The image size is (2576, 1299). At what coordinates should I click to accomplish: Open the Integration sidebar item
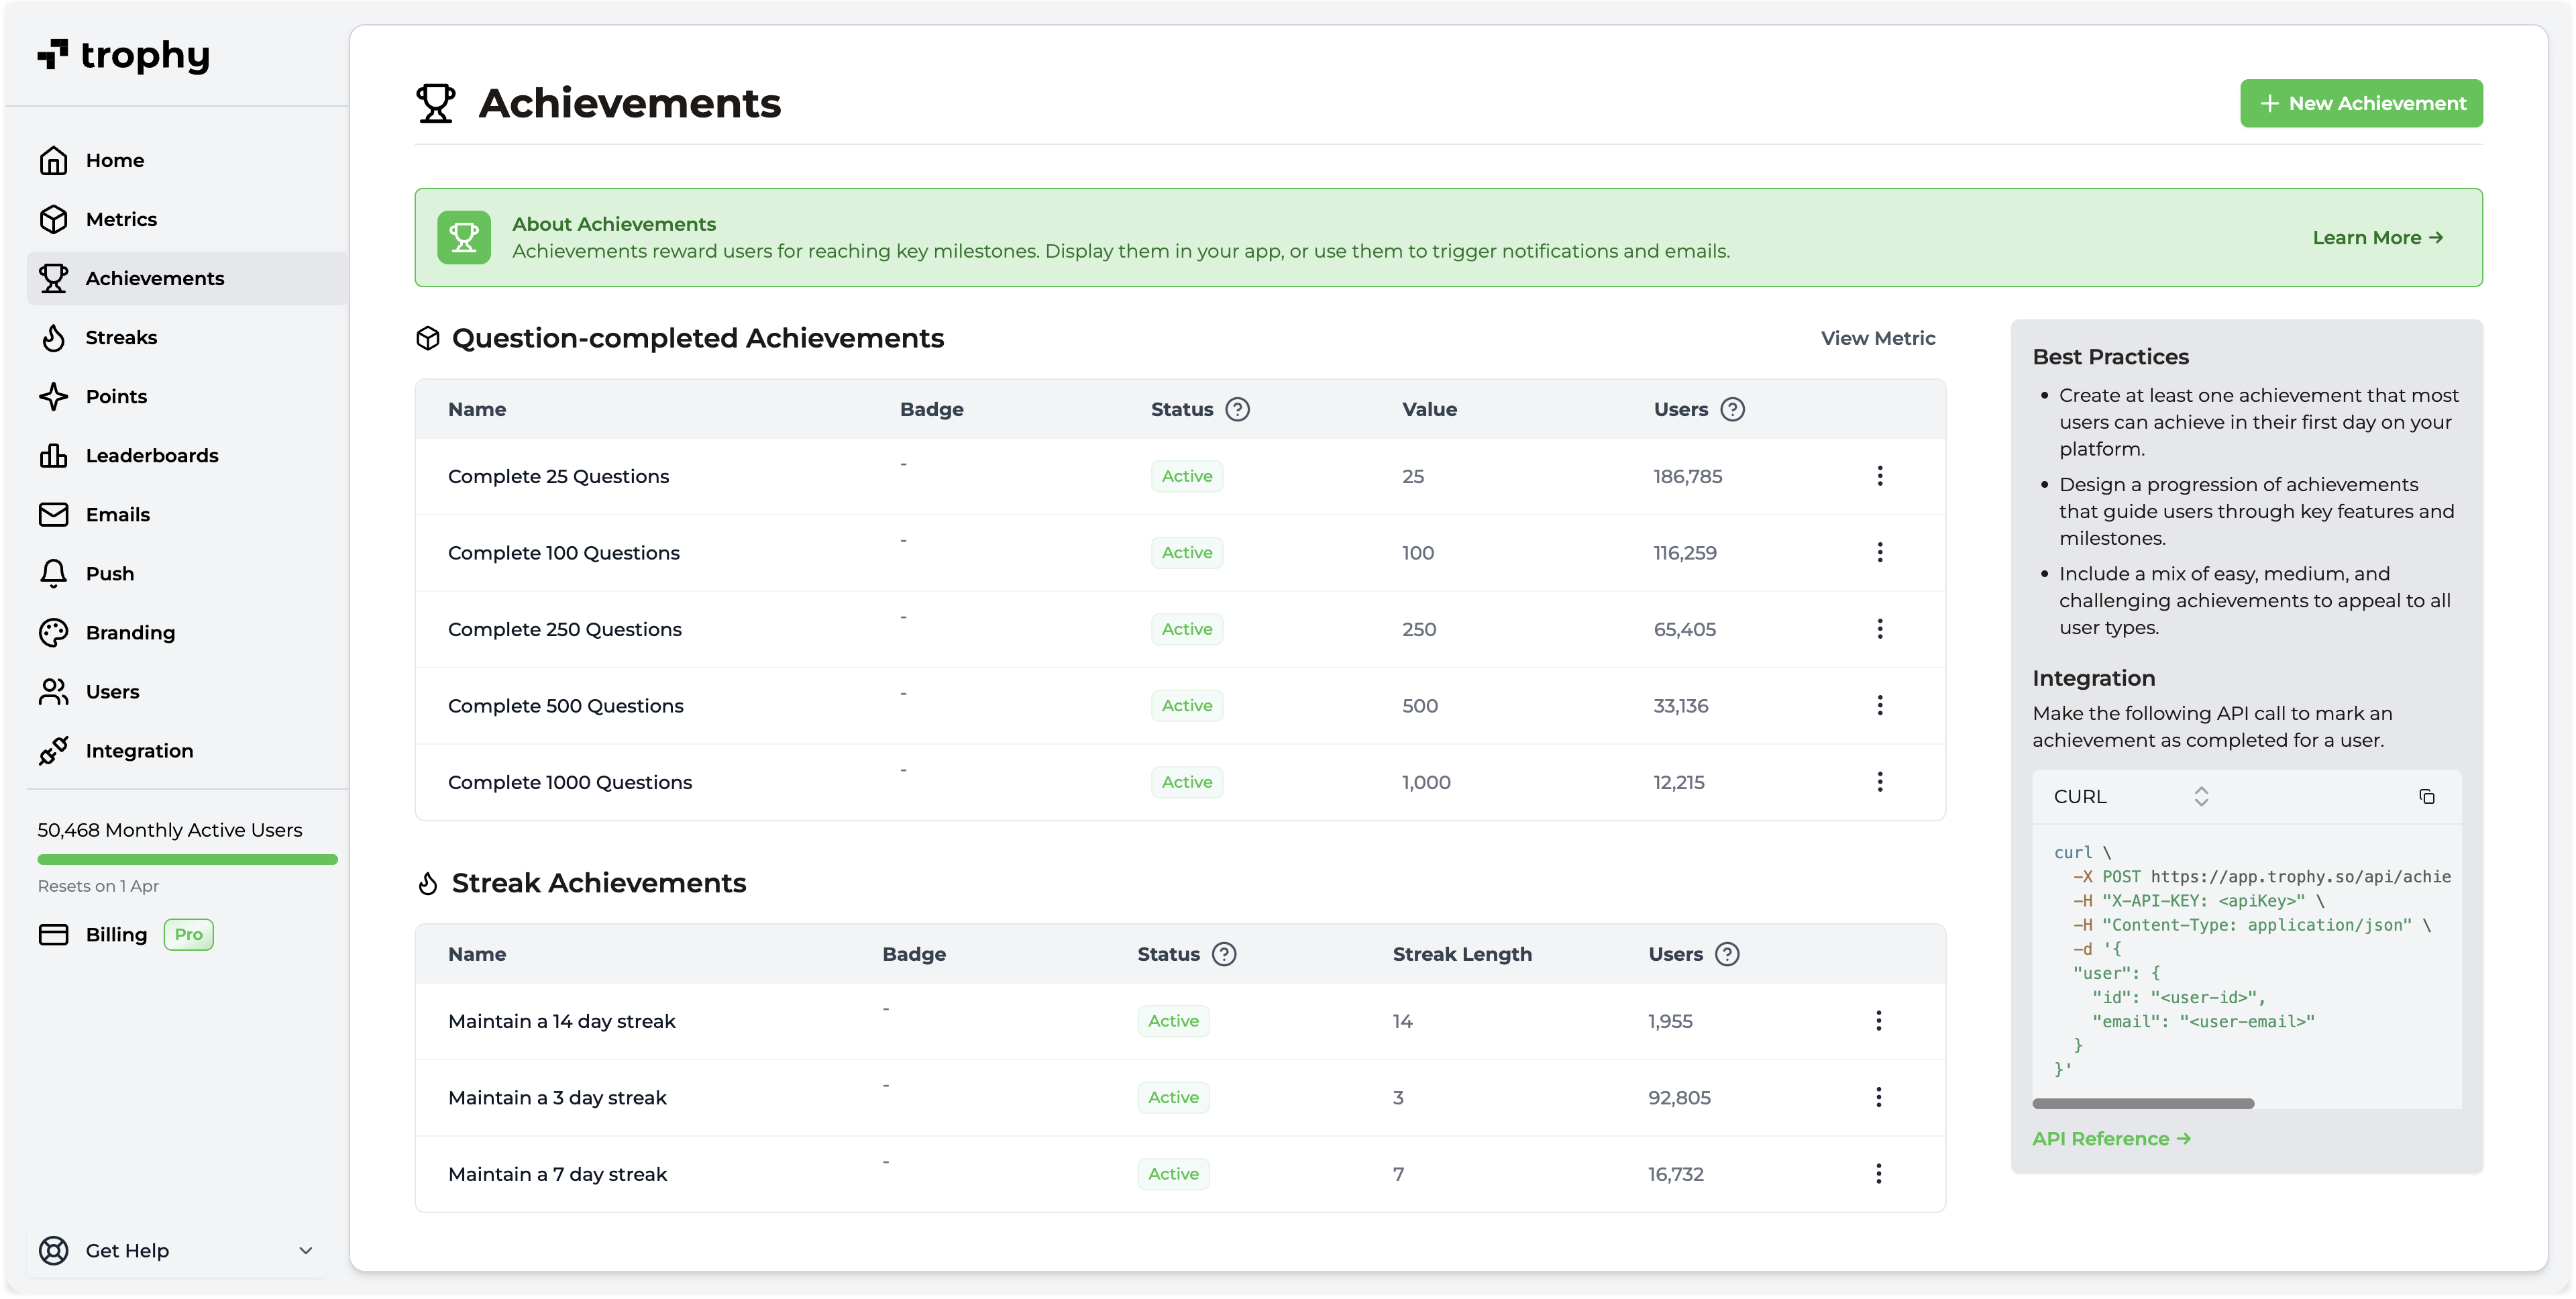click(x=139, y=751)
